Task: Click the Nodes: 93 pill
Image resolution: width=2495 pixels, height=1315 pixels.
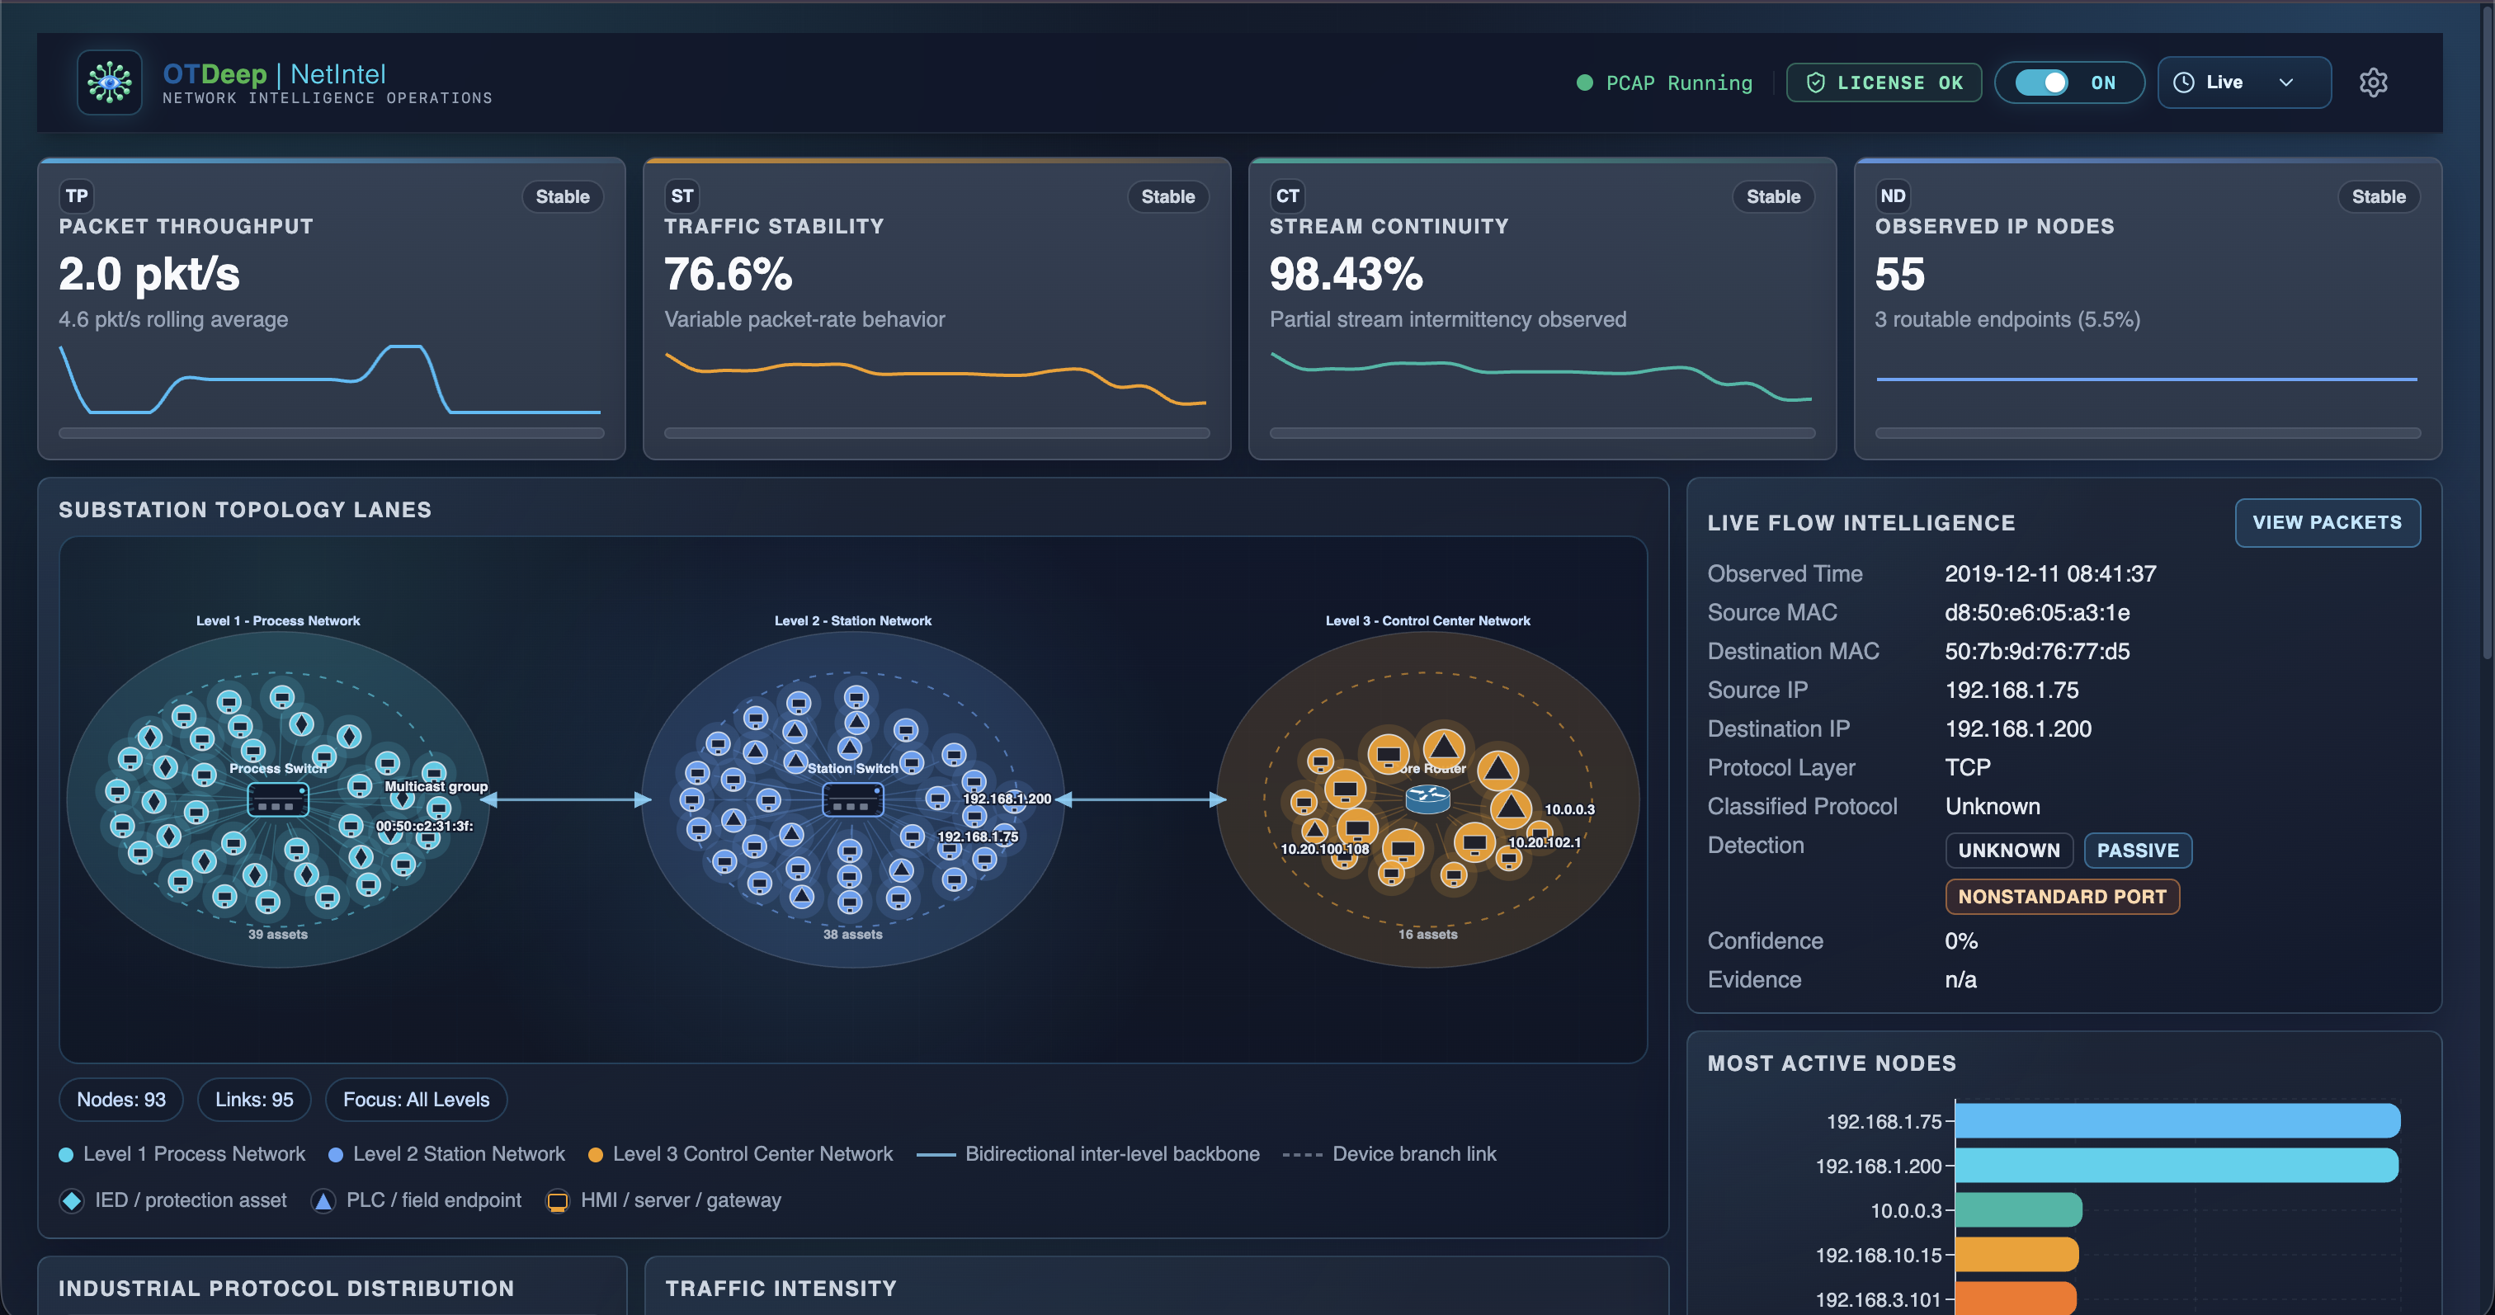Action: click(121, 1100)
